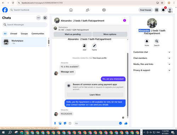Open the Marketplace listing link in header
This screenshot has height=135, width=177.
[x=74, y=30]
